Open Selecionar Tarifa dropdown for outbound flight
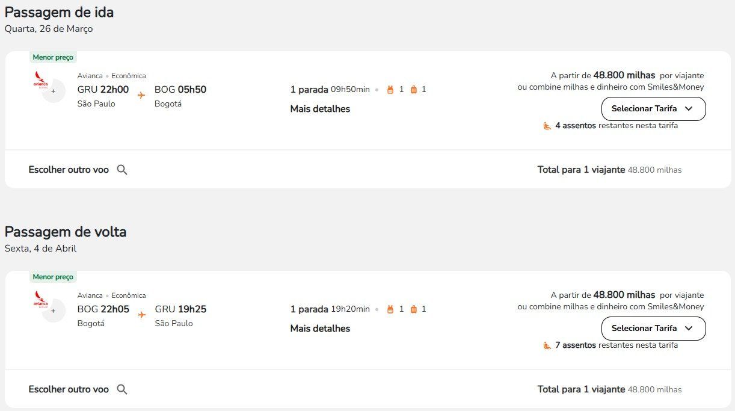The image size is (735, 411). 653,109
